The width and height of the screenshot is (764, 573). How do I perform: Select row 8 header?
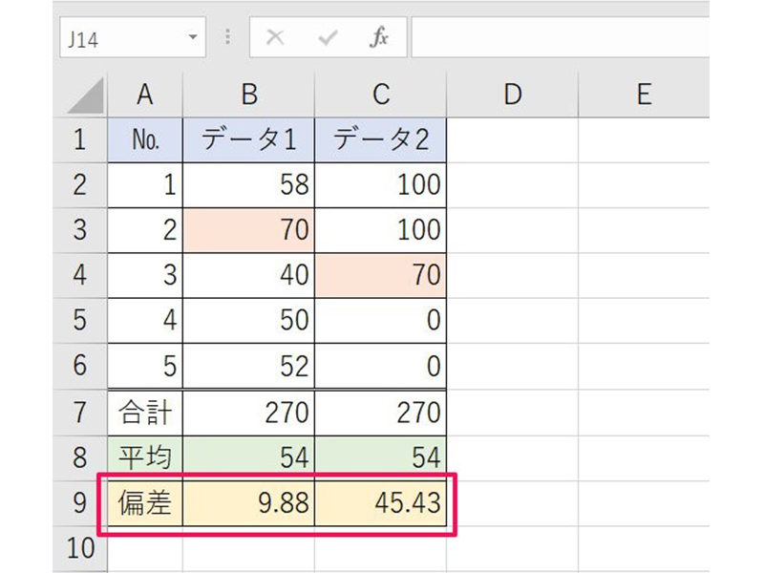pos(80,458)
